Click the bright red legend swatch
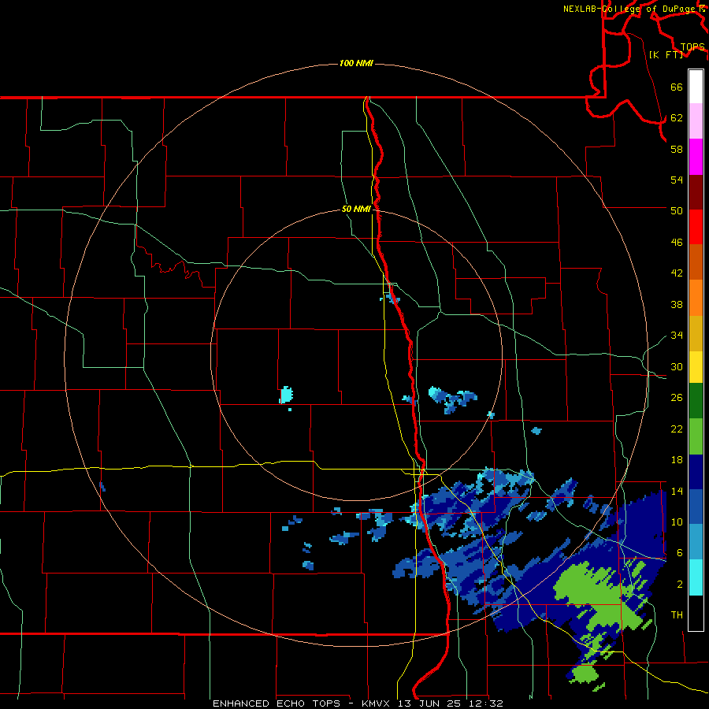Viewport: 709px width, 709px height. coord(696,227)
